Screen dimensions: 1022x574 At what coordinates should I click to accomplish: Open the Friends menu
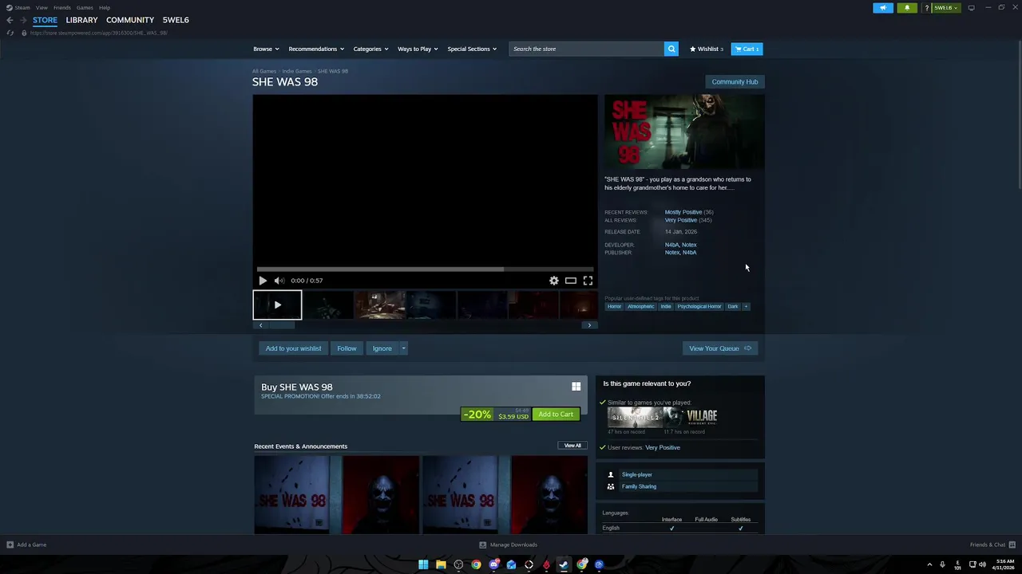coord(61,7)
